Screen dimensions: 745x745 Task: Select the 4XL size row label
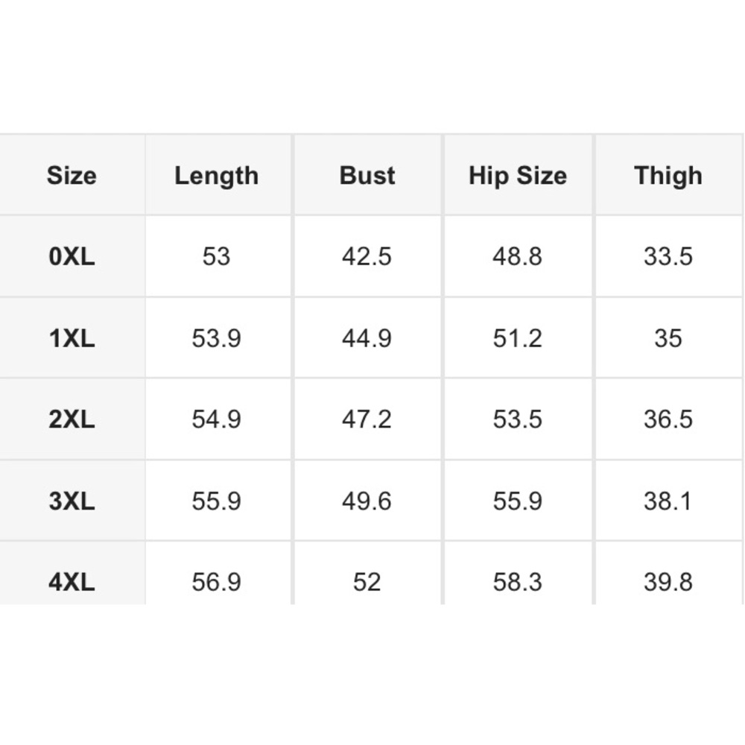(x=72, y=582)
